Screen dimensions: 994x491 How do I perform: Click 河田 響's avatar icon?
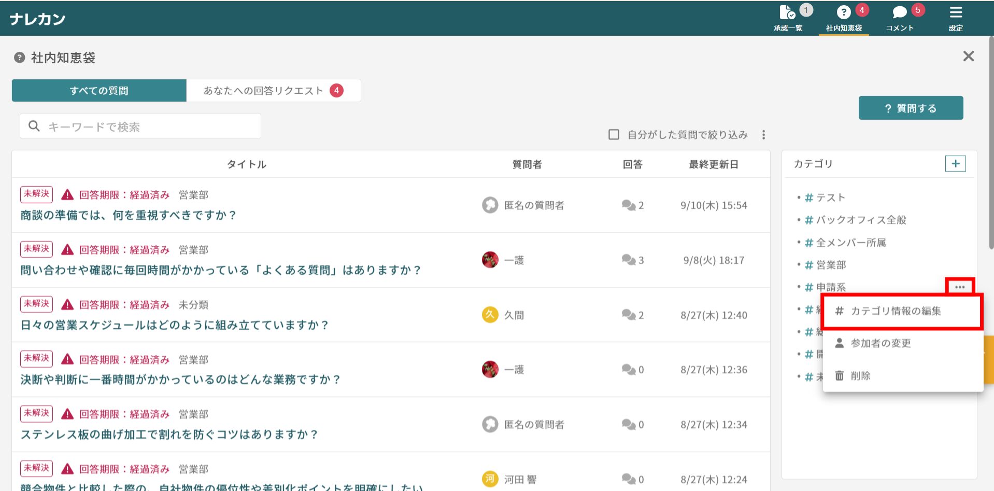(x=490, y=479)
